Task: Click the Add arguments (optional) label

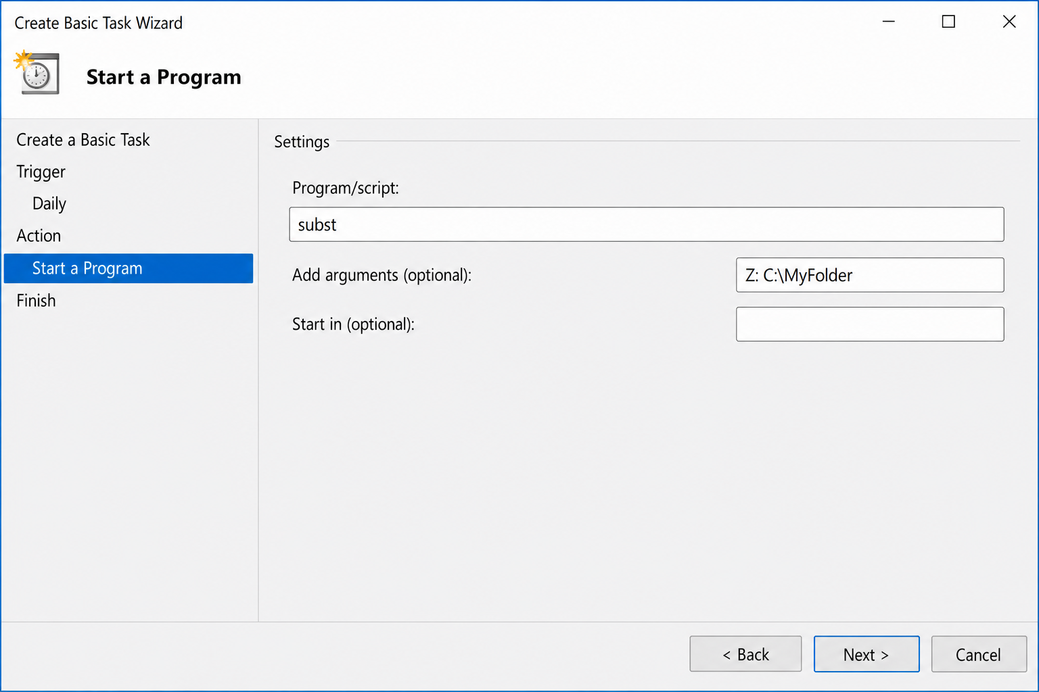Action: (382, 275)
